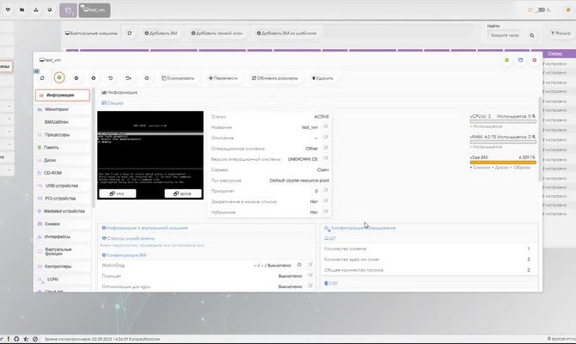Open the LUNs sidebar tab

(x=63, y=279)
